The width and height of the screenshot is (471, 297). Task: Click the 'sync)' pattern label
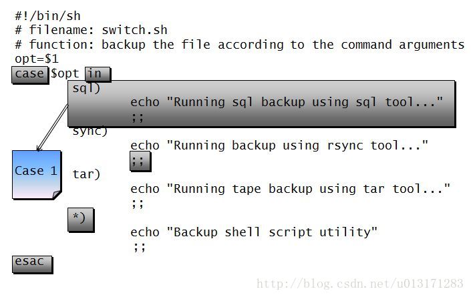(90, 131)
